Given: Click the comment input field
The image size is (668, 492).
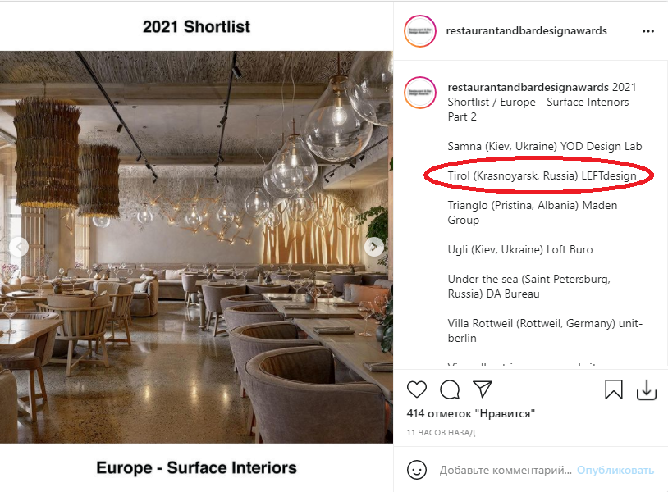Looking at the screenshot, I should tap(506, 471).
